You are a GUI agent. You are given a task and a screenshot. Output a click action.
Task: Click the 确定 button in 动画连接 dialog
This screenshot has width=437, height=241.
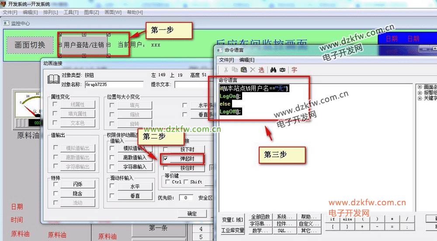(x=192, y=213)
